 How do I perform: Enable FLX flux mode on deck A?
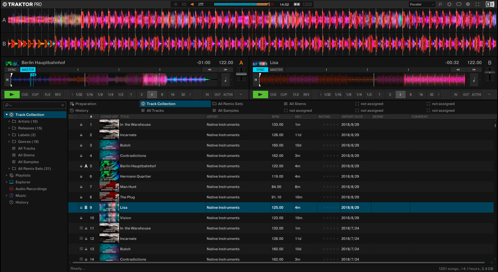click(x=47, y=95)
